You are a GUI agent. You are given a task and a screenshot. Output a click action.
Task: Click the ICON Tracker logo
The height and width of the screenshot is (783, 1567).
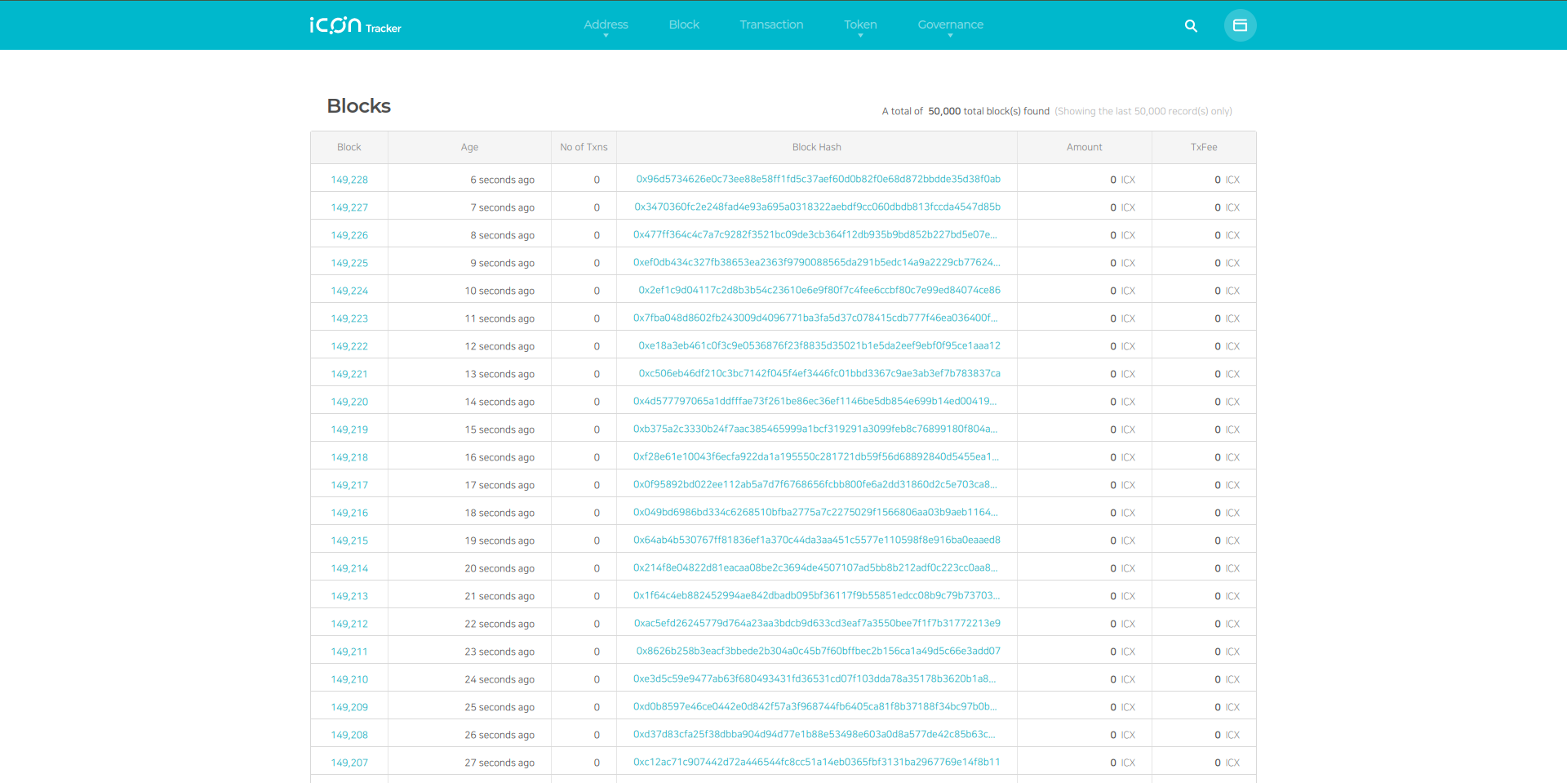[x=355, y=25]
